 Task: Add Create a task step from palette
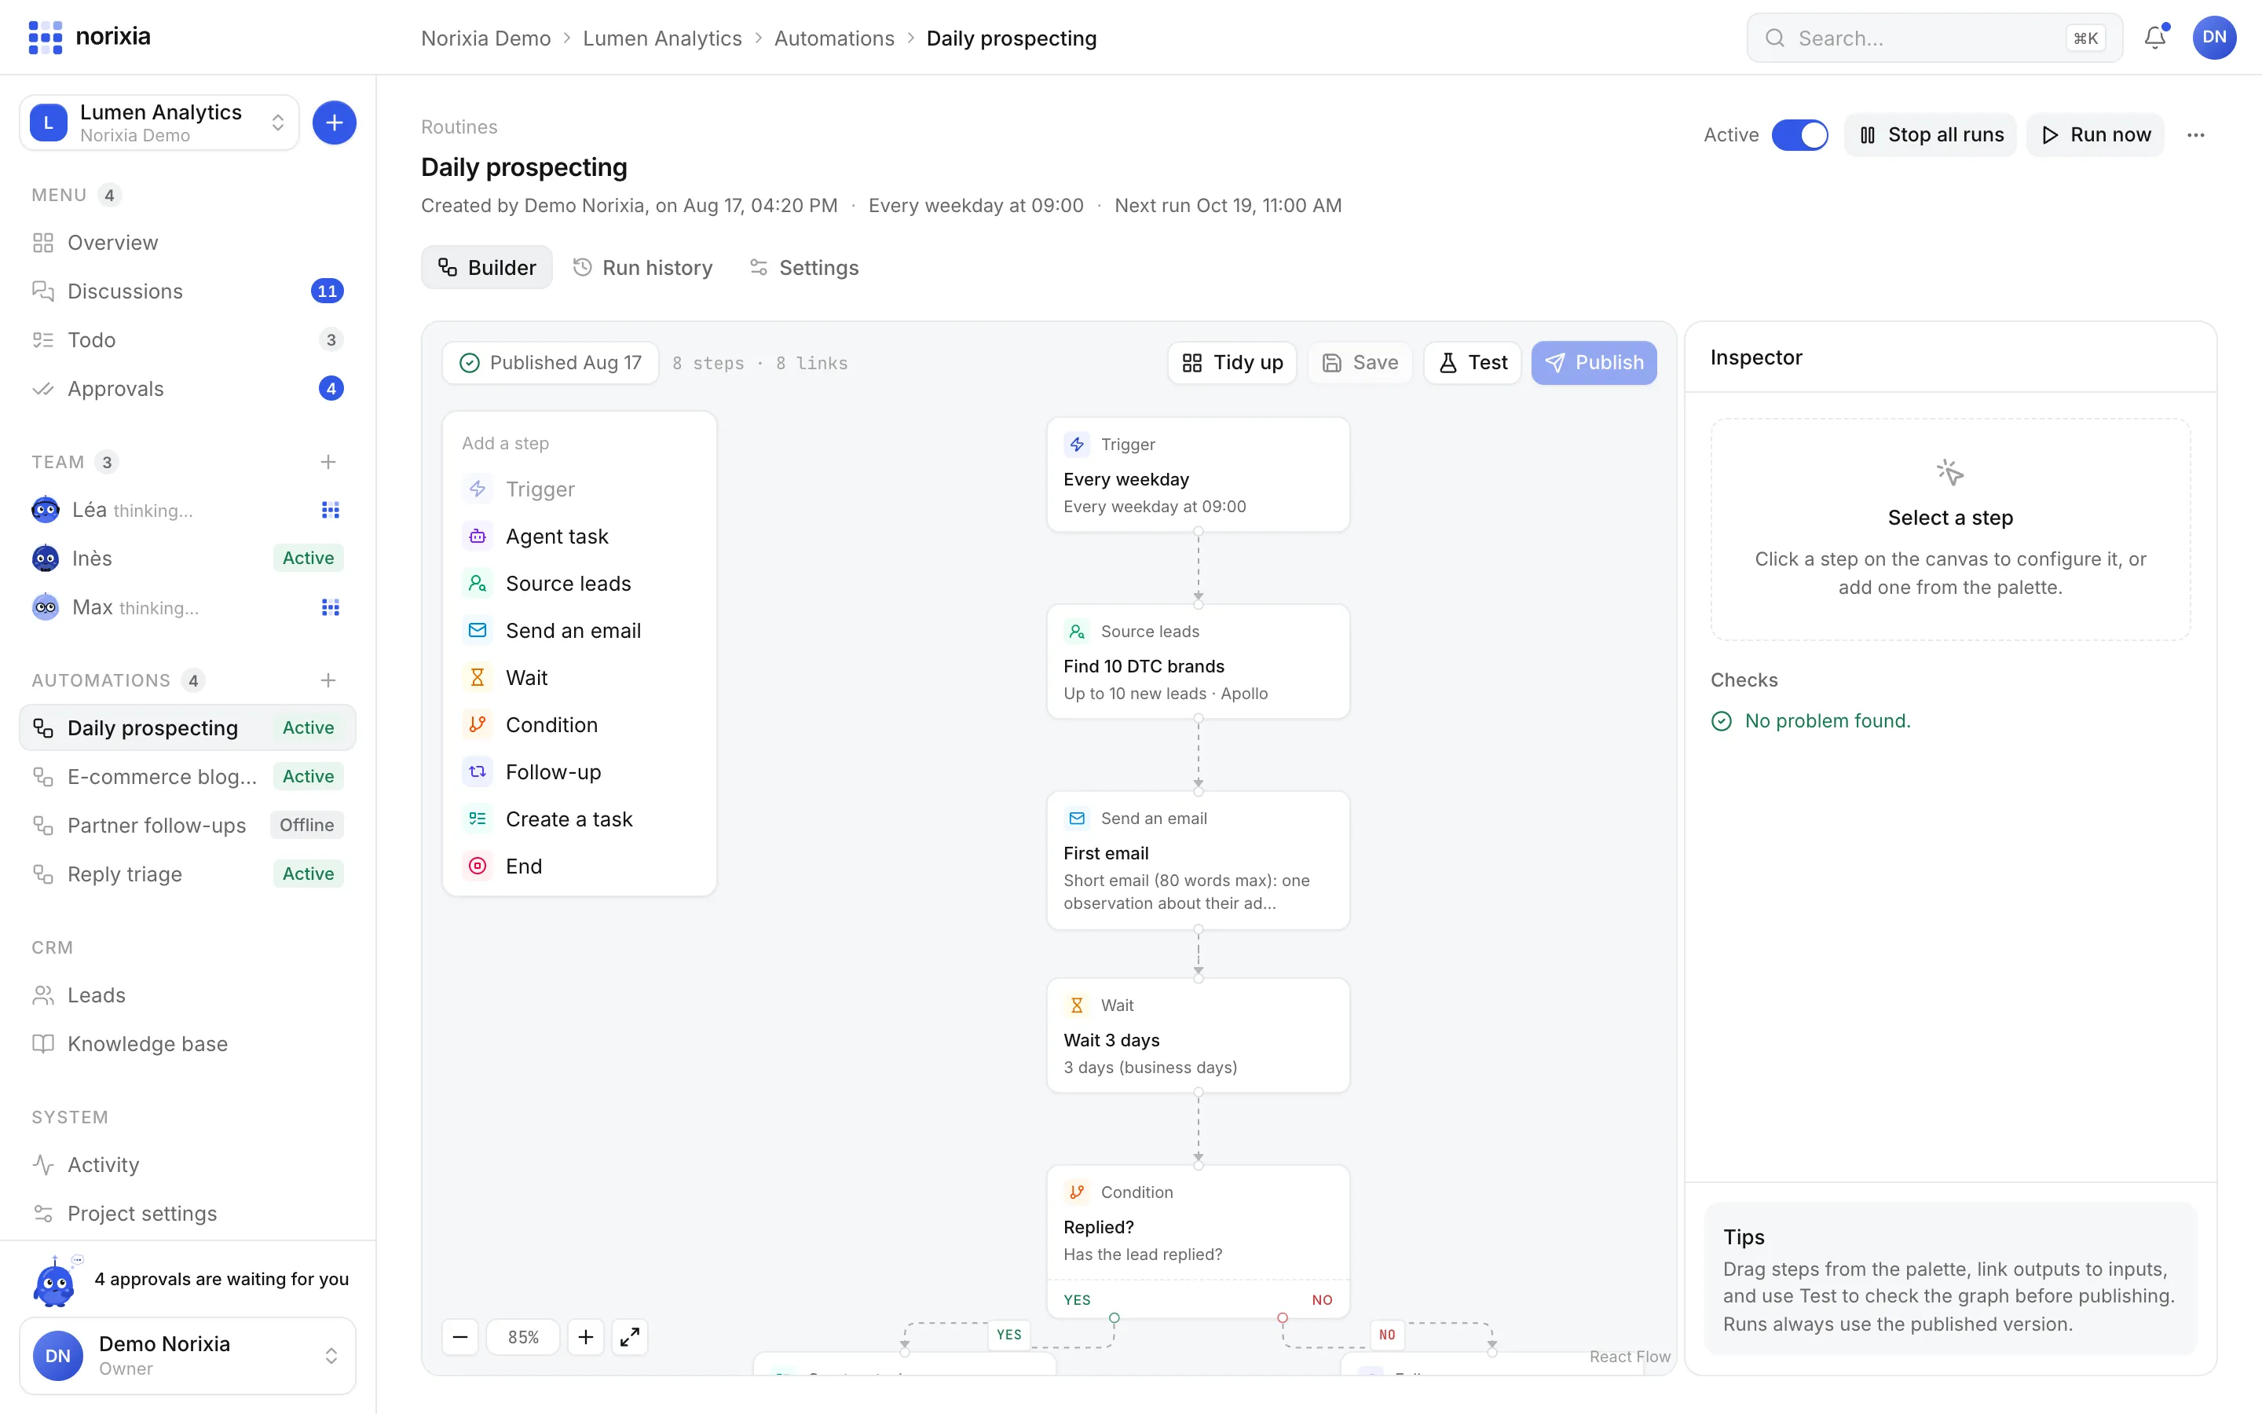pos(580,819)
